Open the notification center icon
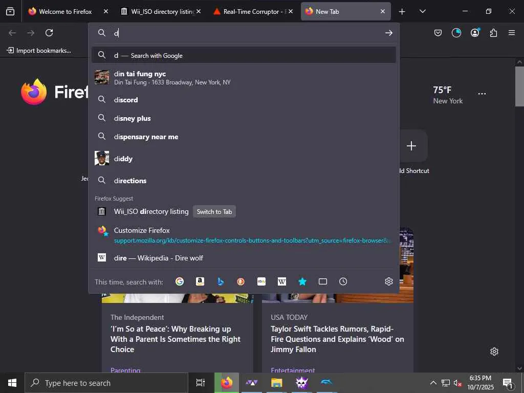This screenshot has height=393, width=524. tap(508, 383)
